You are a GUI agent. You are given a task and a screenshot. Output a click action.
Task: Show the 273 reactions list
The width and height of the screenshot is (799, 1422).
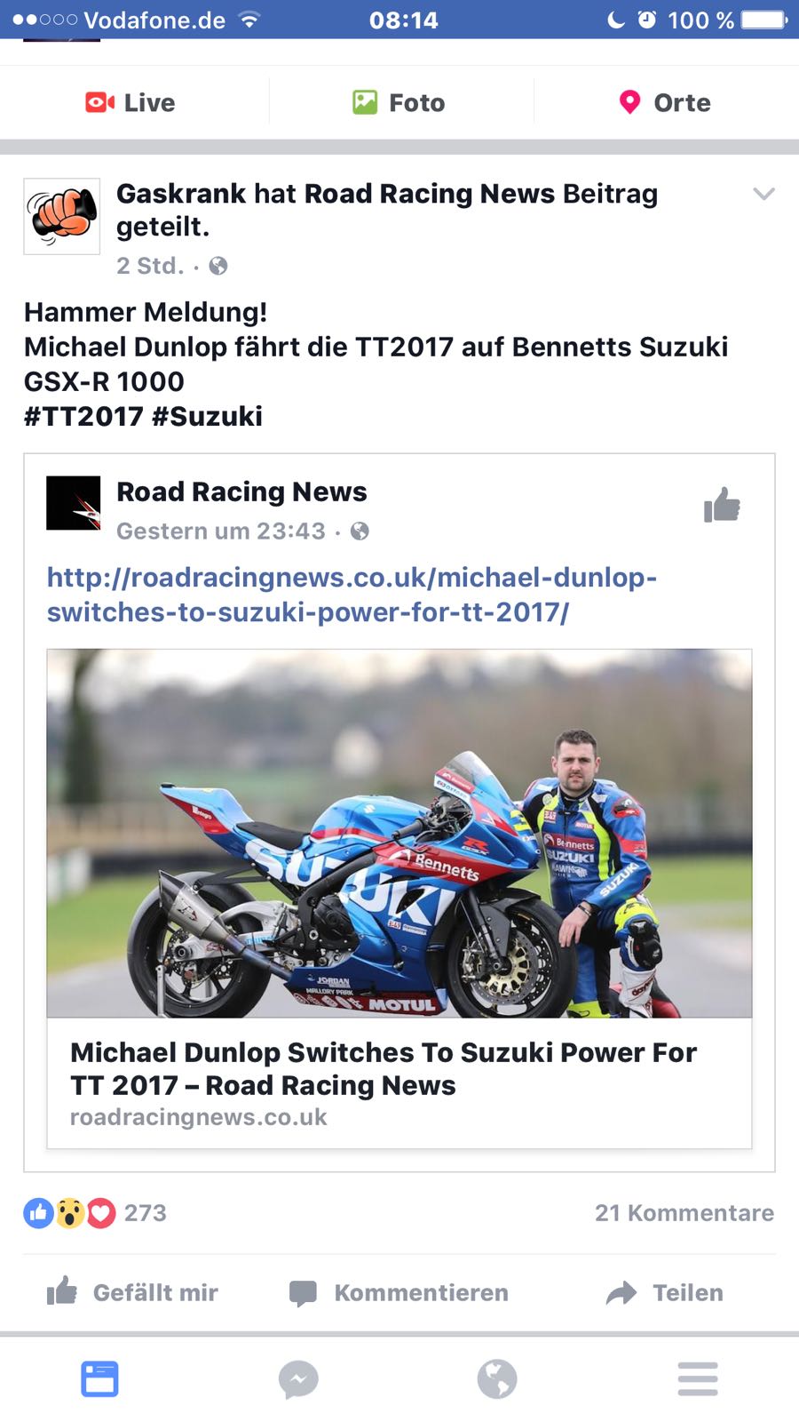(95, 1213)
